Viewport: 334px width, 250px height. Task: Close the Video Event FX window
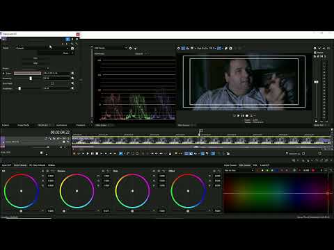78,34
